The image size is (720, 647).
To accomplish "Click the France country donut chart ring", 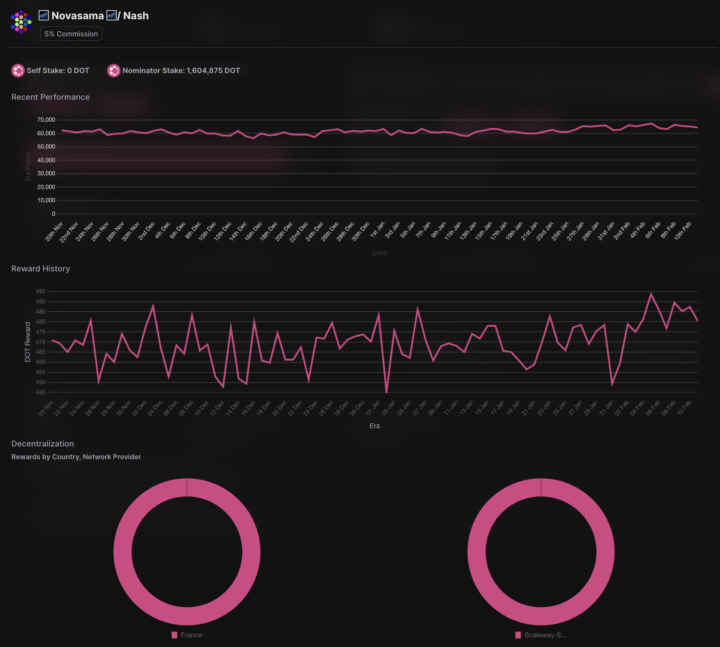I will (122, 552).
